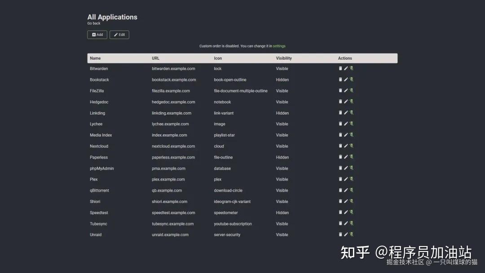Edit the Tubesync entry
This screenshot has width=485, height=273.
pyautogui.click(x=346, y=223)
